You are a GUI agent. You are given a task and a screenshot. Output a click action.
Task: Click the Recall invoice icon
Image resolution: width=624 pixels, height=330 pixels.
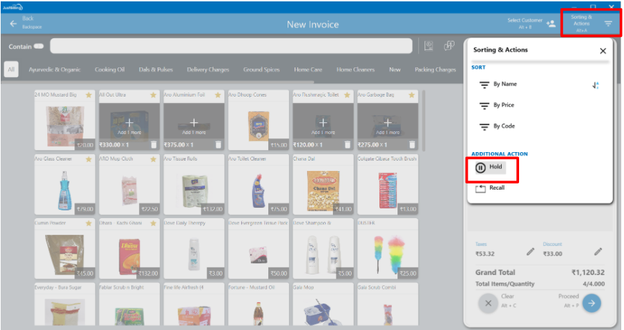pyautogui.click(x=480, y=188)
